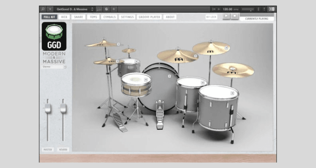Viewport: 316px width, 168px height.
Task: Start groove playback with the play button
Action: point(226,16)
